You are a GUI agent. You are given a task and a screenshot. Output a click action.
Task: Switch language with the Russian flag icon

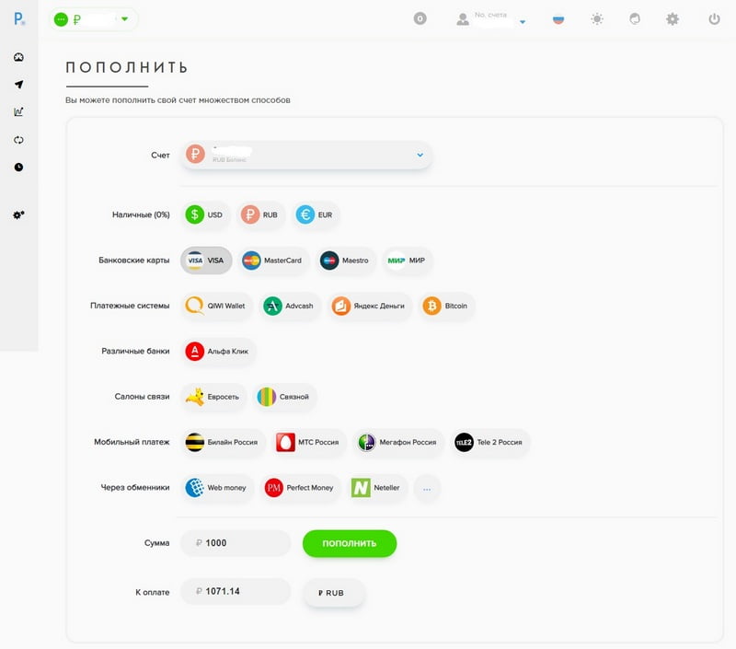tap(558, 19)
